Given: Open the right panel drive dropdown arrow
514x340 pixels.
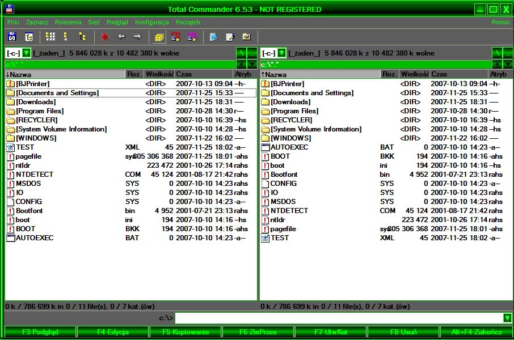Looking at the screenshot, I should (281, 53).
